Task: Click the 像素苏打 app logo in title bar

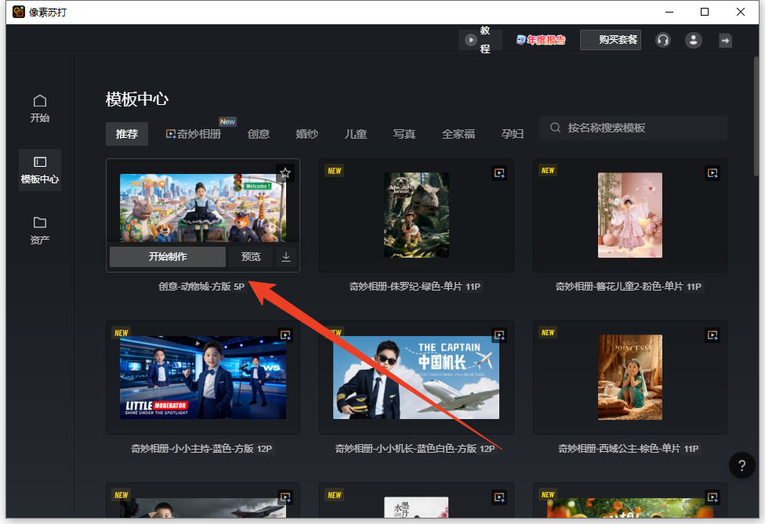Action: (19, 12)
